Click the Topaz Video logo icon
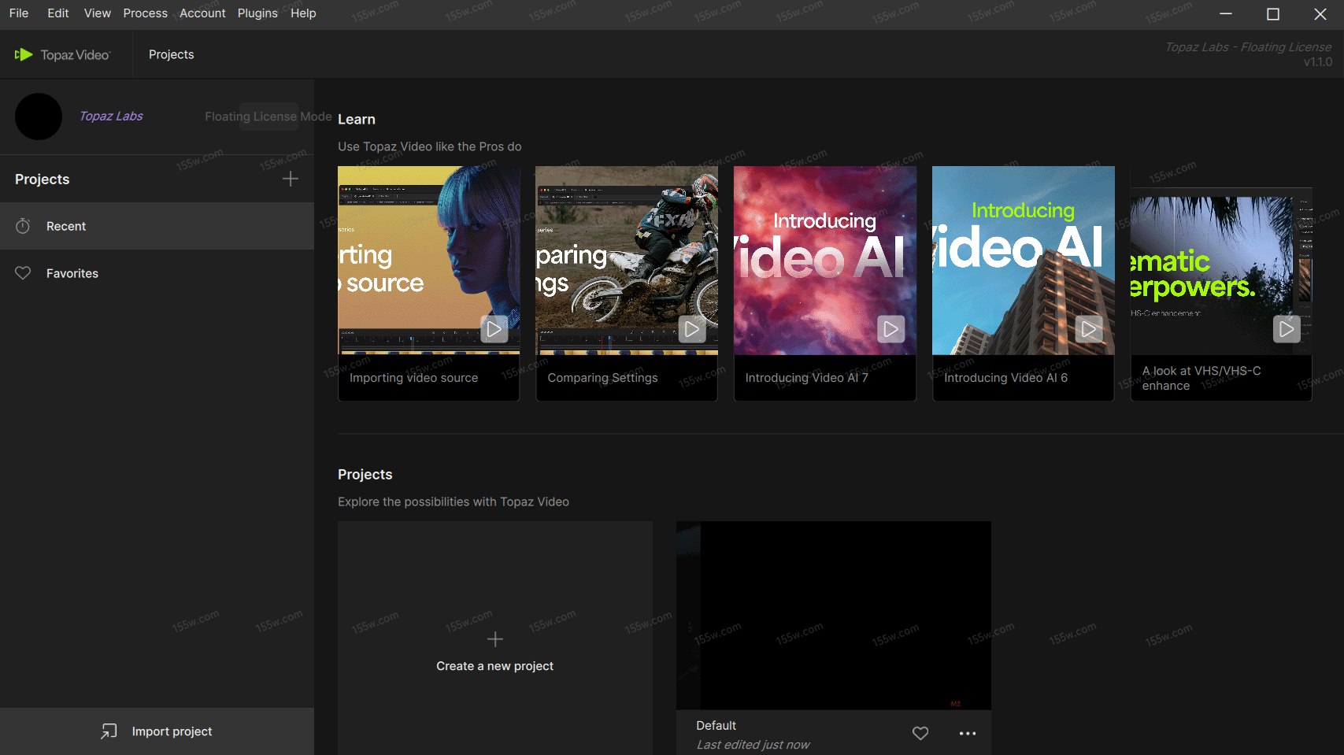This screenshot has height=755, width=1344. (x=24, y=54)
